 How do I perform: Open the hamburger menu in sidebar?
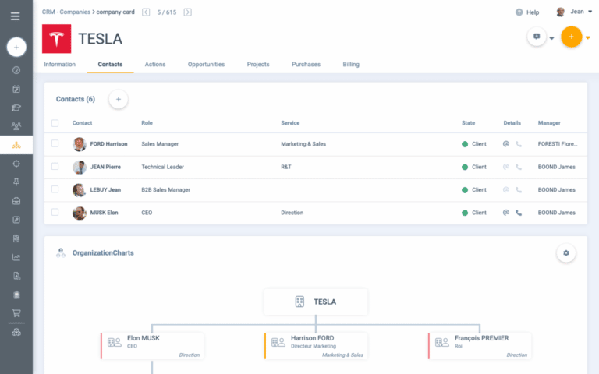pyautogui.click(x=16, y=16)
